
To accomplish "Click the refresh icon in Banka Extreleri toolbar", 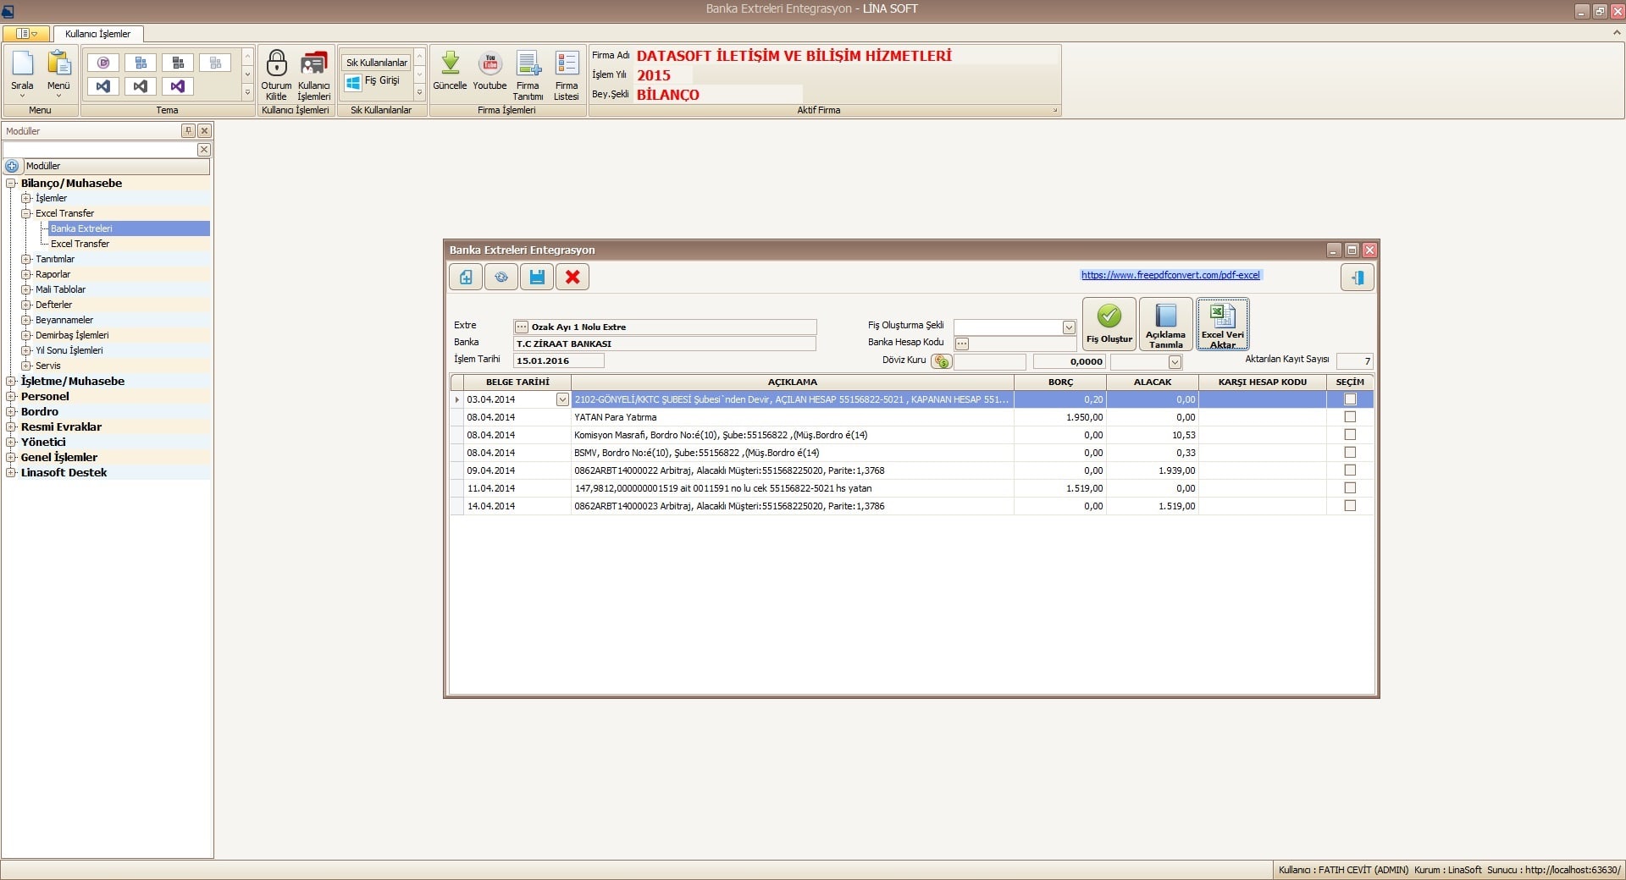I will coord(501,277).
